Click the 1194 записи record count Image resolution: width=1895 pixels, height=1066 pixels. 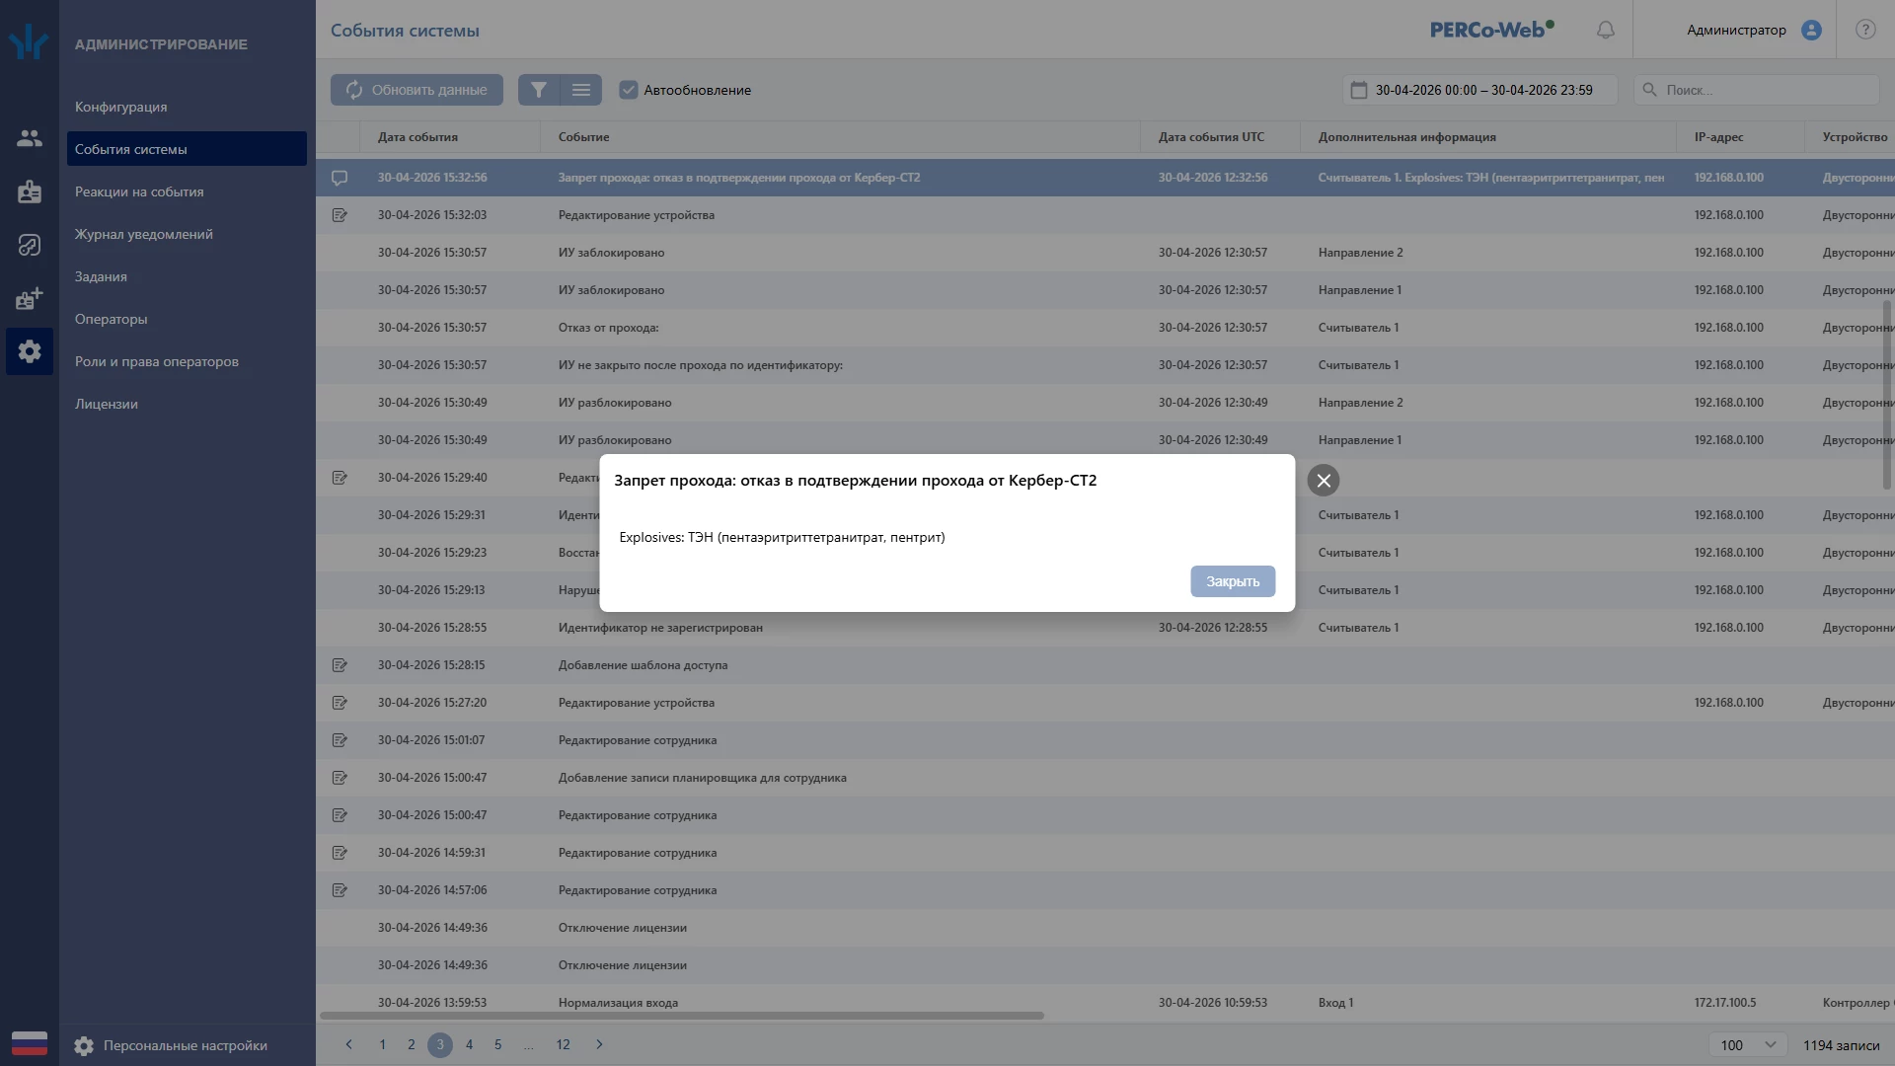pyautogui.click(x=1841, y=1045)
